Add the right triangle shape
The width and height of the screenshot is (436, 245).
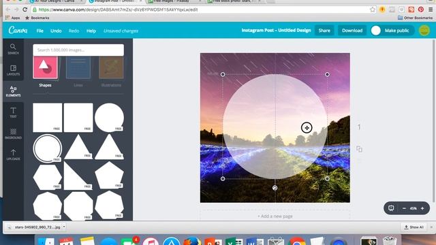78,176
